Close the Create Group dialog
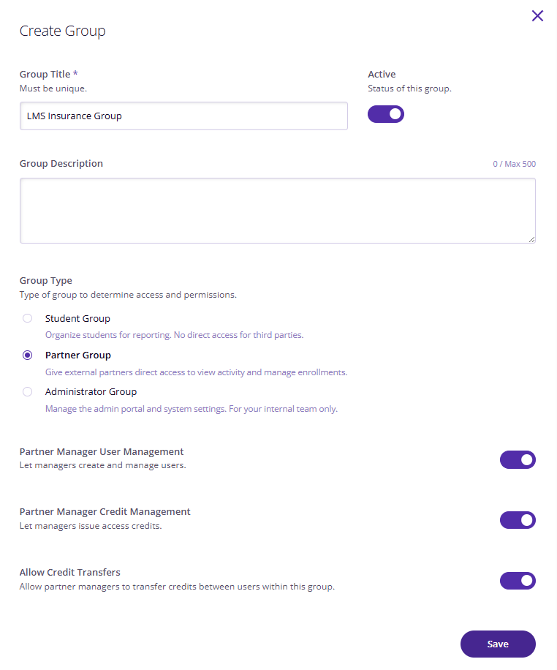Viewport: 557px width, 670px height. click(537, 16)
